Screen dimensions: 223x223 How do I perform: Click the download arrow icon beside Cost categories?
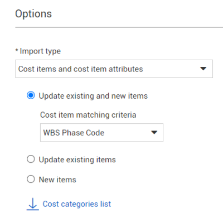[33, 204]
